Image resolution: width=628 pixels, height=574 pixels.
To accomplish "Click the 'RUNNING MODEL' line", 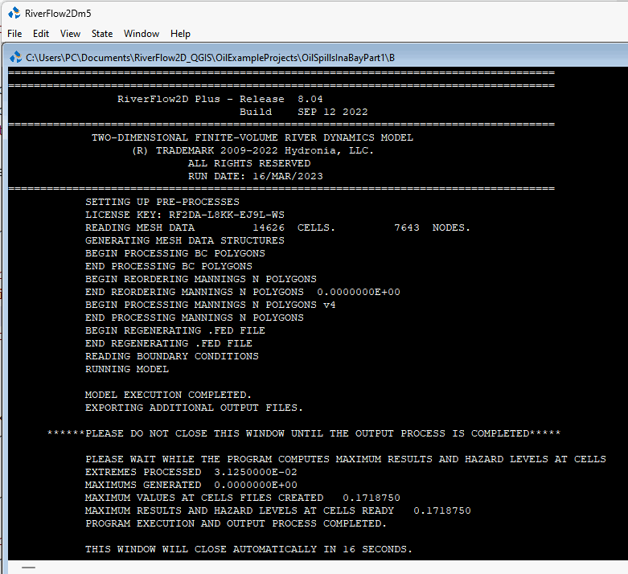I will 127,369.
